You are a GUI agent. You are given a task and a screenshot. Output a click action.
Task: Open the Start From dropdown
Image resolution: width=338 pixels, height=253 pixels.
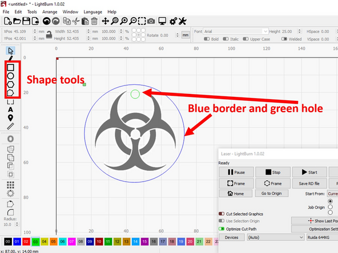(332, 194)
